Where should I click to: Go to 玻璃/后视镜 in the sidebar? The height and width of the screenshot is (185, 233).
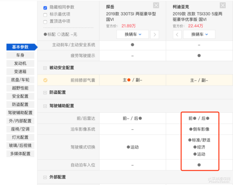[x=20, y=145]
